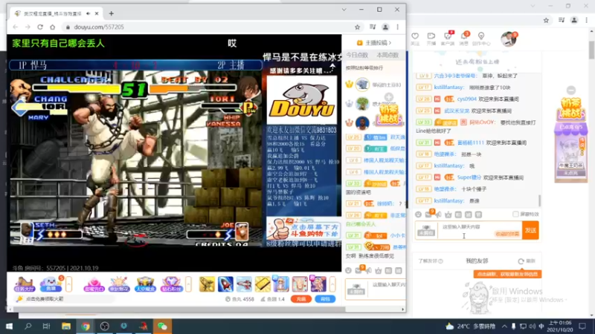Bookmark this page with the star icon

tap(357, 27)
